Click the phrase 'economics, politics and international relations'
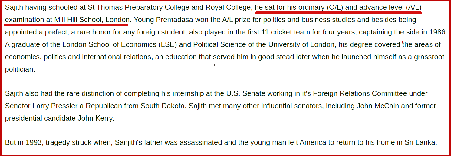Screen dimensions: 451x156 click(78, 57)
